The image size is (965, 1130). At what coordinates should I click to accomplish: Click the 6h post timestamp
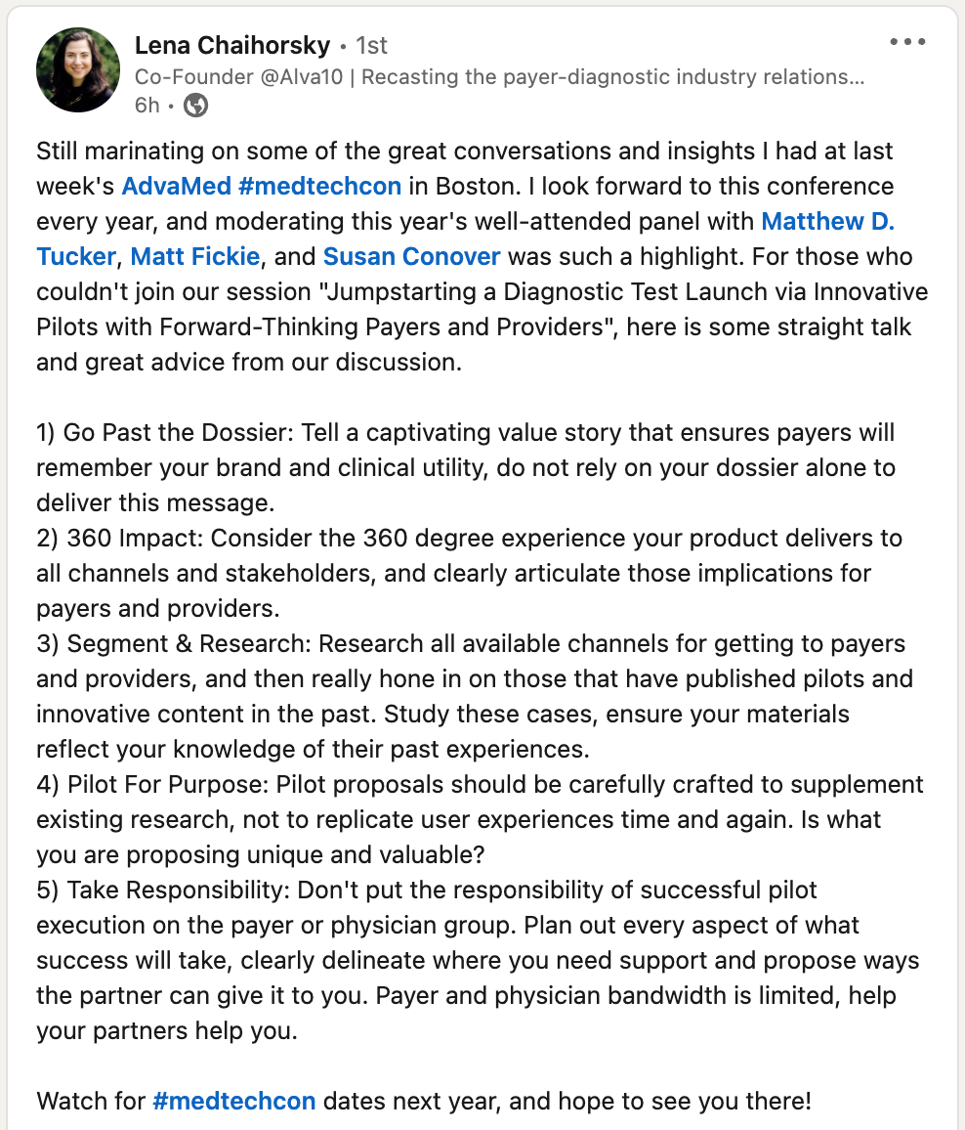pos(147,106)
